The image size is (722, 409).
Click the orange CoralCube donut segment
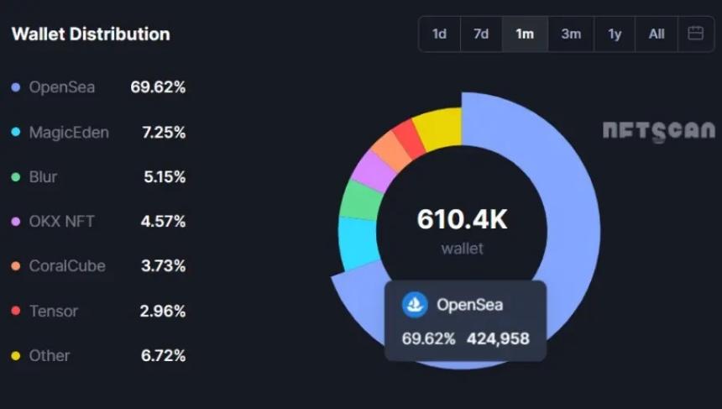pyautogui.click(x=391, y=151)
